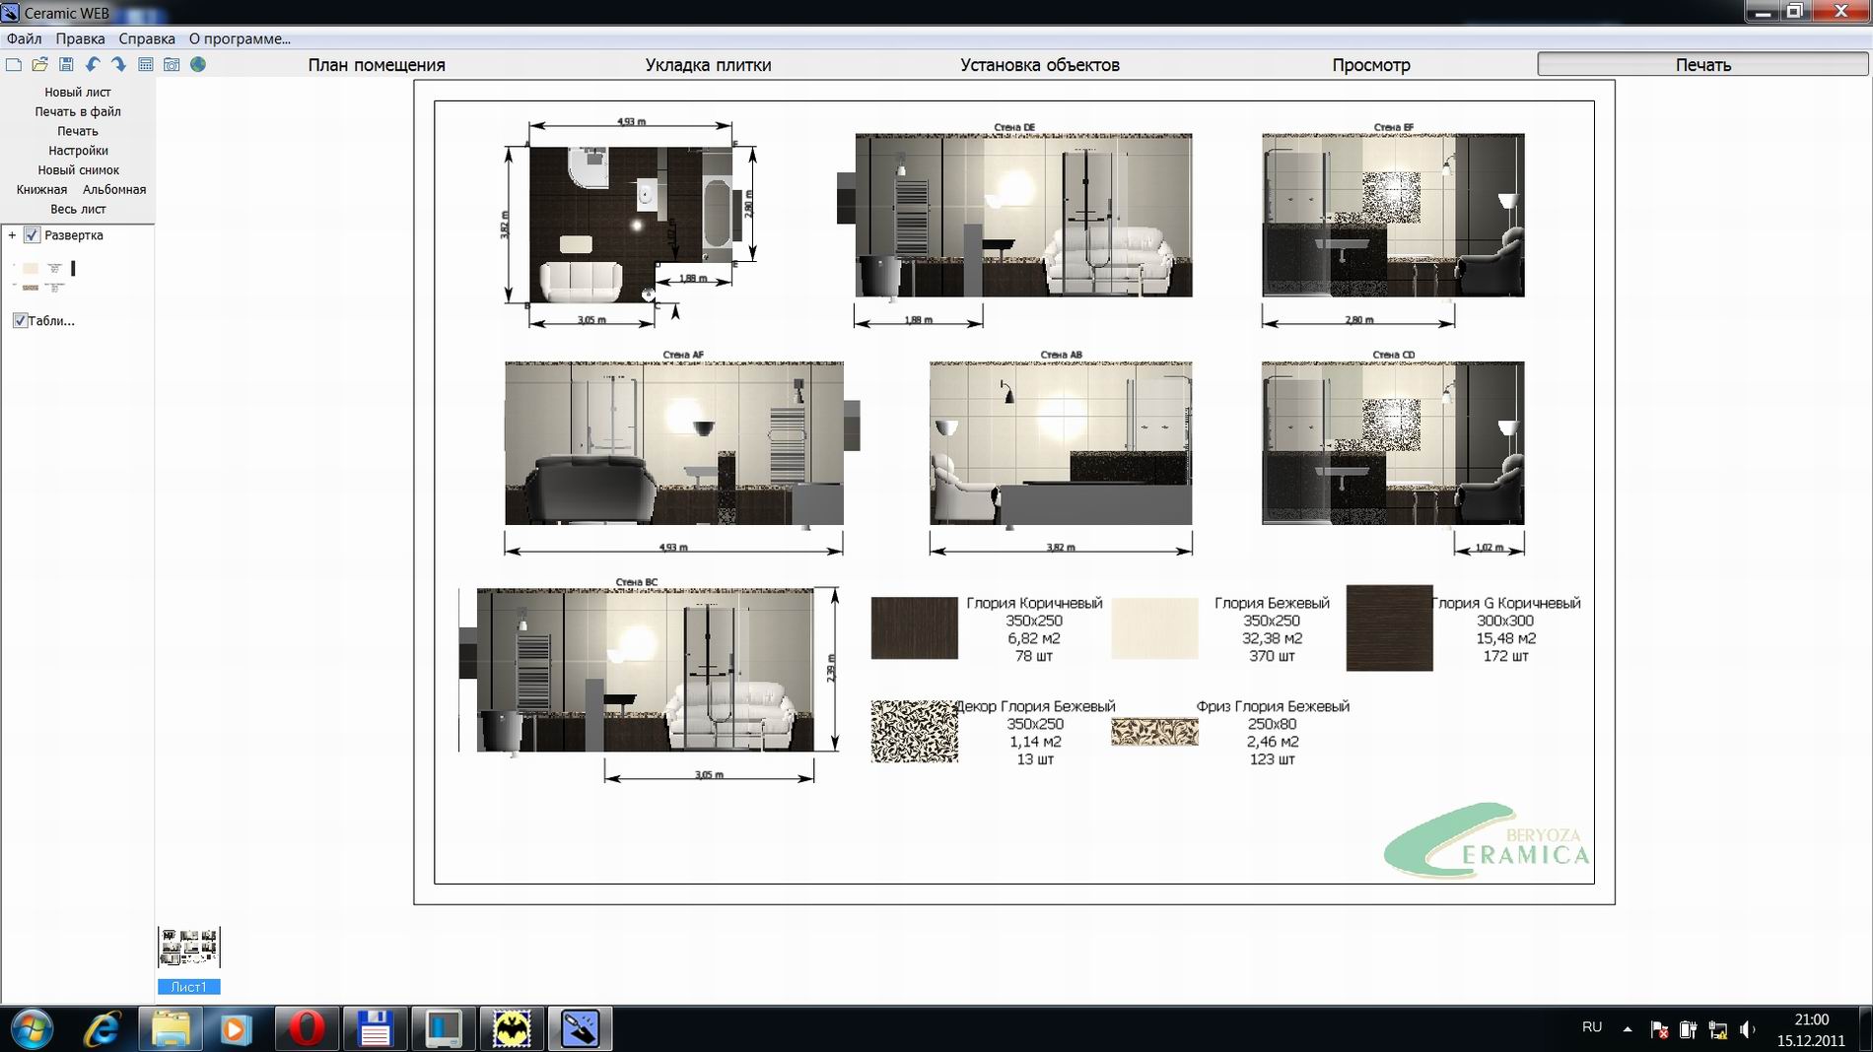Image resolution: width=1873 pixels, height=1052 pixels.
Task: Select the Лист1 sheet thumbnail
Action: (189, 949)
